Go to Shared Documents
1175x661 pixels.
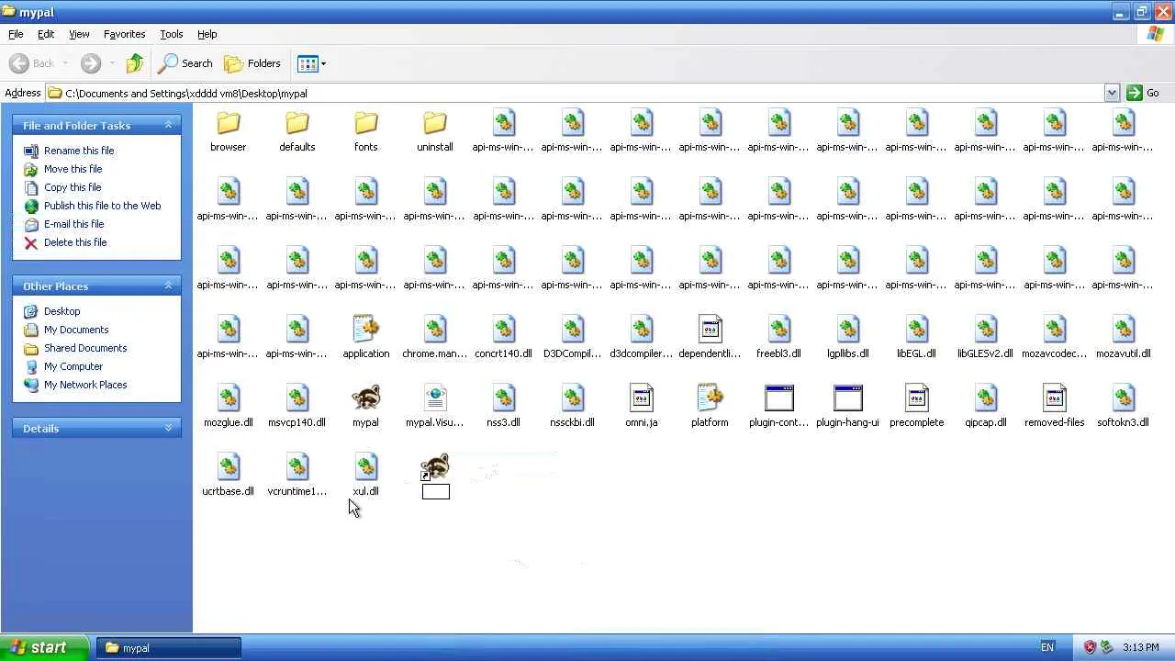point(85,348)
